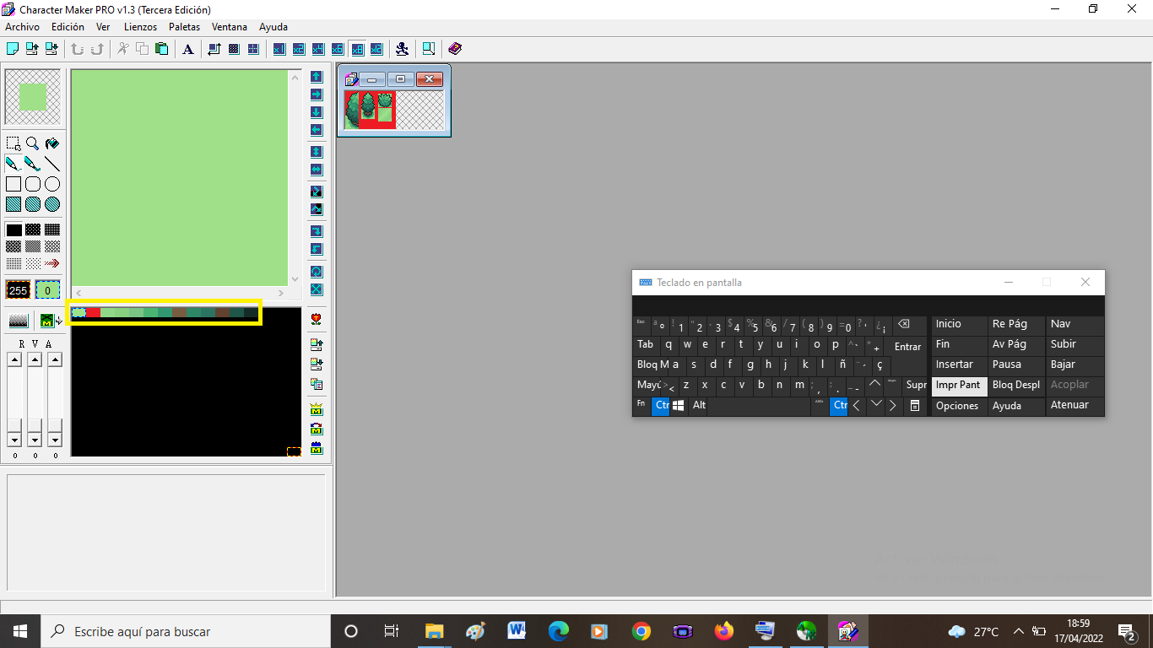Open the Paletas menu
The image size is (1153, 648).
click(184, 27)
